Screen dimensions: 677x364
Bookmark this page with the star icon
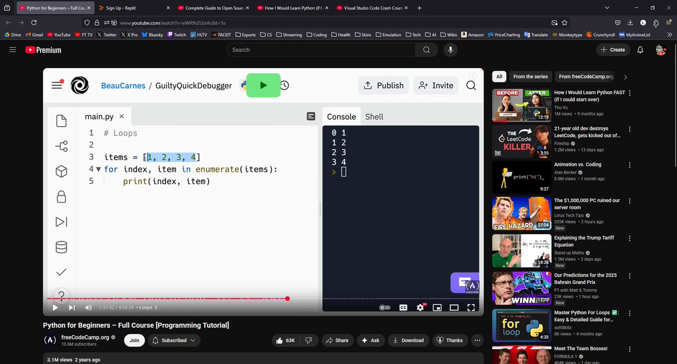tap(565, 23)
